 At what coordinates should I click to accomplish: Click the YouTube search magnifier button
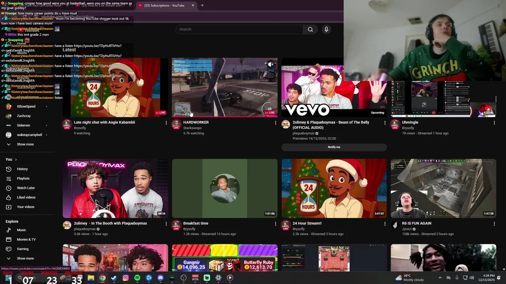(x=310, y=29)
